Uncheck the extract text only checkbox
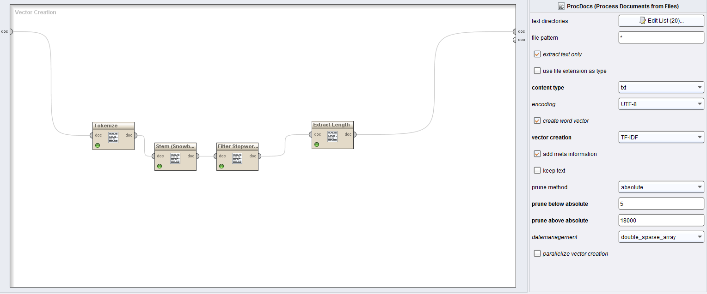Viewport: 707px width, 294px height. pos(537,54)
